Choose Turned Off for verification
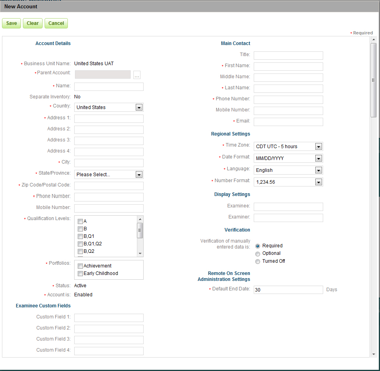The image size is (380, 371). pos(258,262)
